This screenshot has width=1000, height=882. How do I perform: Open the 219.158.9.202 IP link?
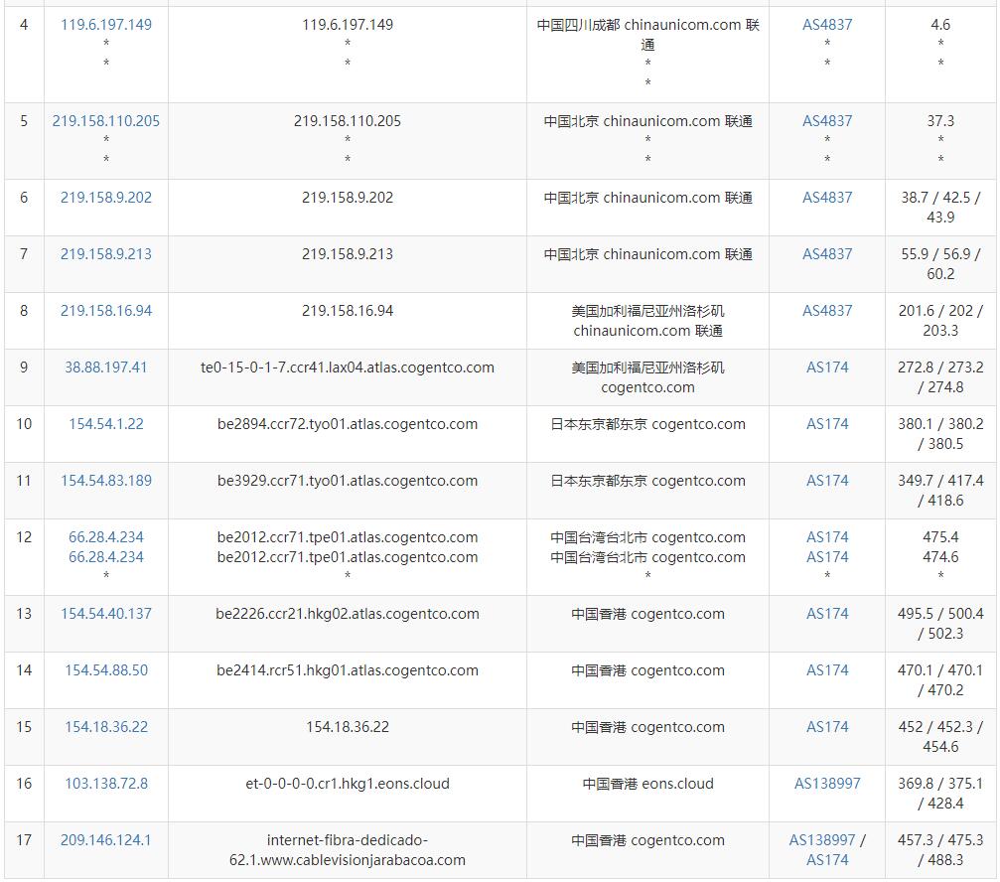[106, 198]
